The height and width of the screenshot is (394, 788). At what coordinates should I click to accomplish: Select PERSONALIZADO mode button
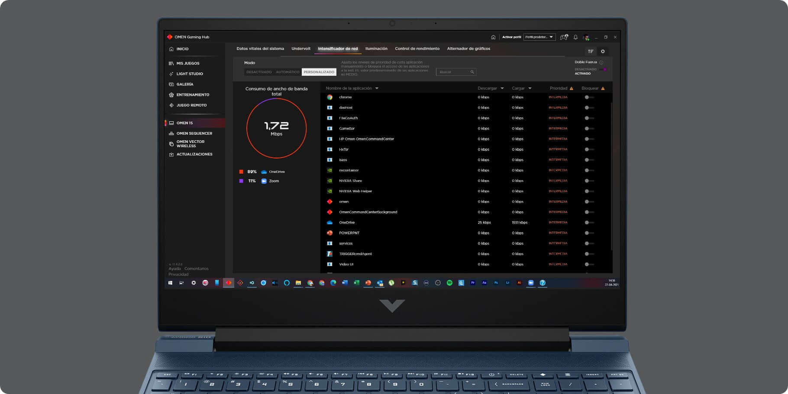tap(319, 72)
